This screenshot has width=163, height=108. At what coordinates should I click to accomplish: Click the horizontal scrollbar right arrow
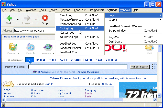(x=155, y=100)
